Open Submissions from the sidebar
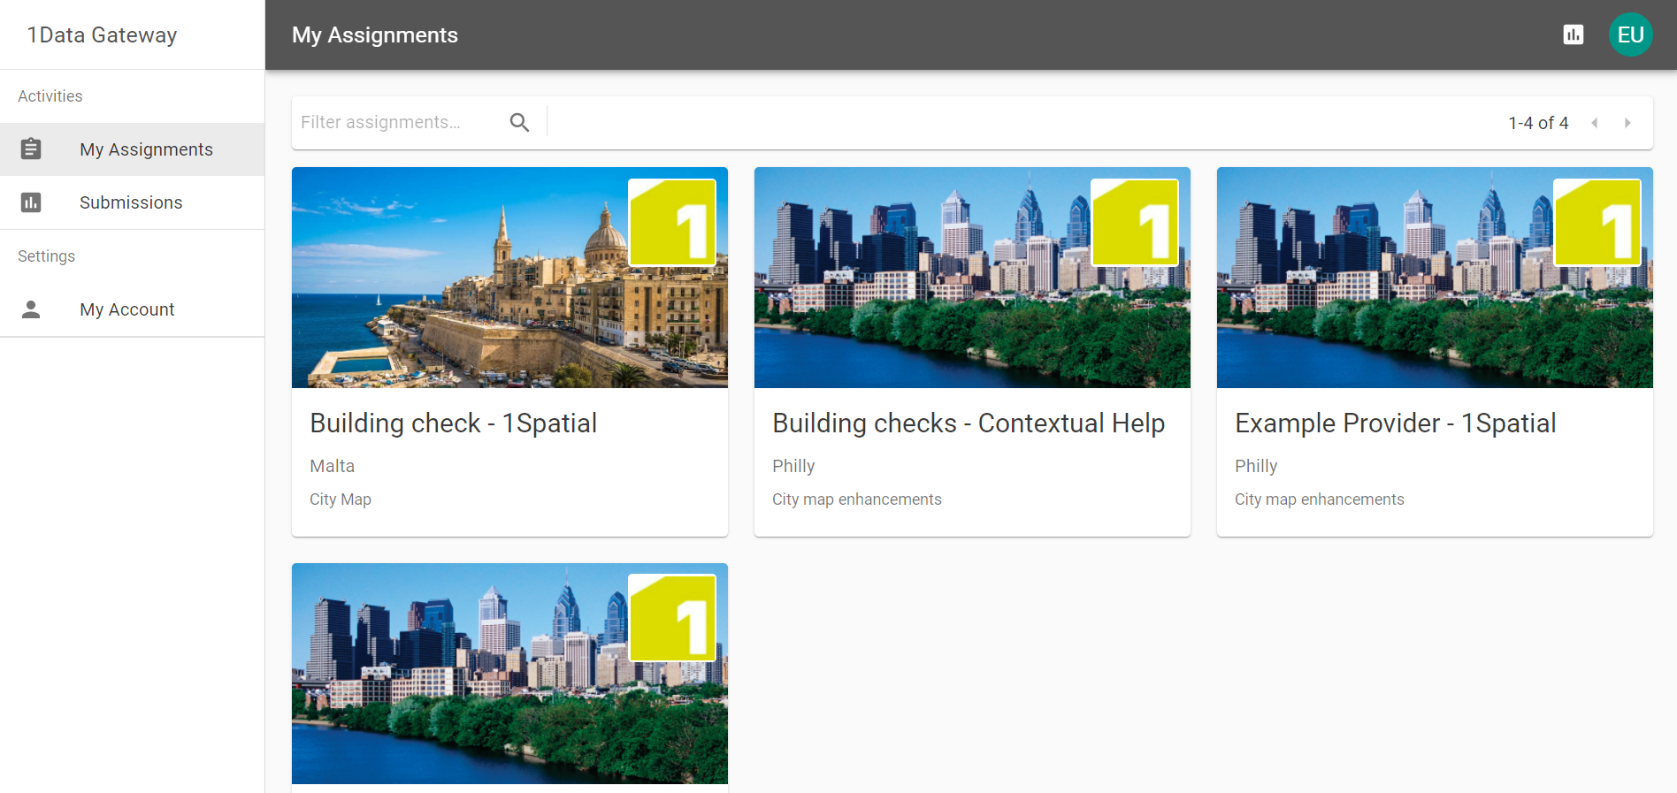The image size is (1677, 793). (131, 202)
